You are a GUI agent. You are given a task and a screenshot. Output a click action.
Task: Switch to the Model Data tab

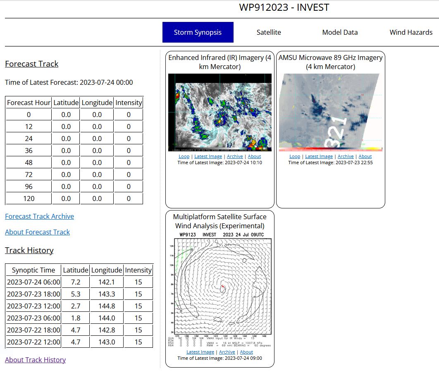(x=340, y=32)
